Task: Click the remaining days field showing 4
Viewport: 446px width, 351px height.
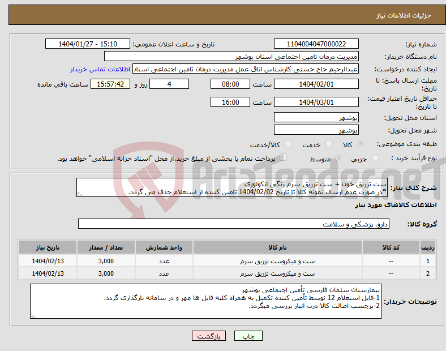Action: pyautogui.click(x=169, y=84)
